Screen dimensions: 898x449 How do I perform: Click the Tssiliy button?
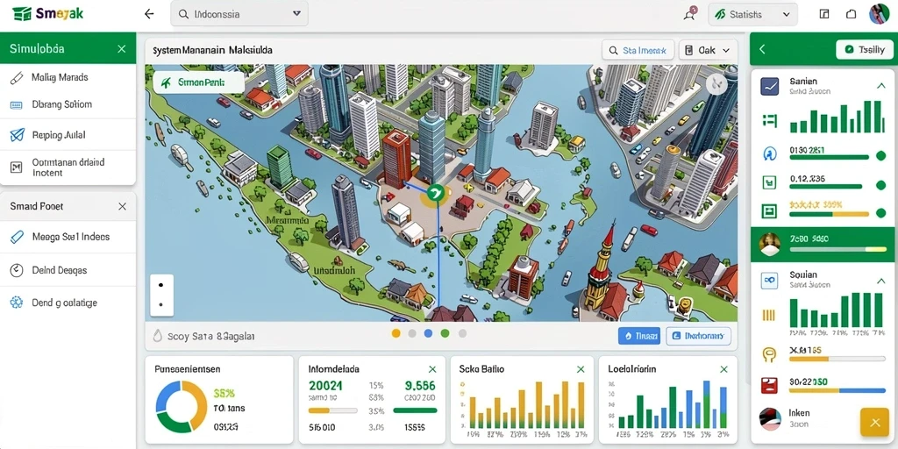(864, 50)
